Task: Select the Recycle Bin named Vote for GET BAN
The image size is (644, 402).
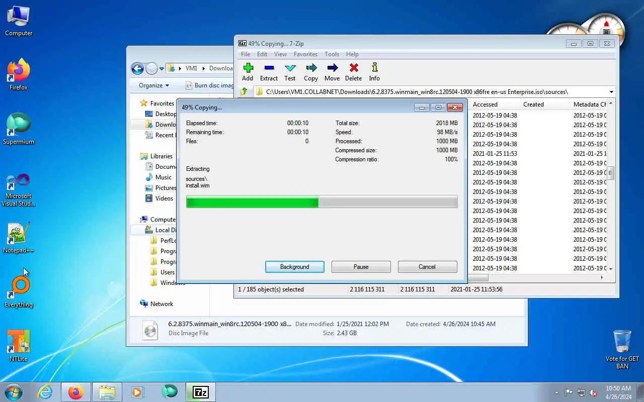Action: click(x=622, y=349)
